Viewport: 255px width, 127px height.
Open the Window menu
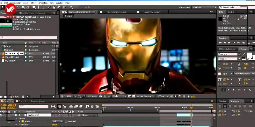point(60,3)
